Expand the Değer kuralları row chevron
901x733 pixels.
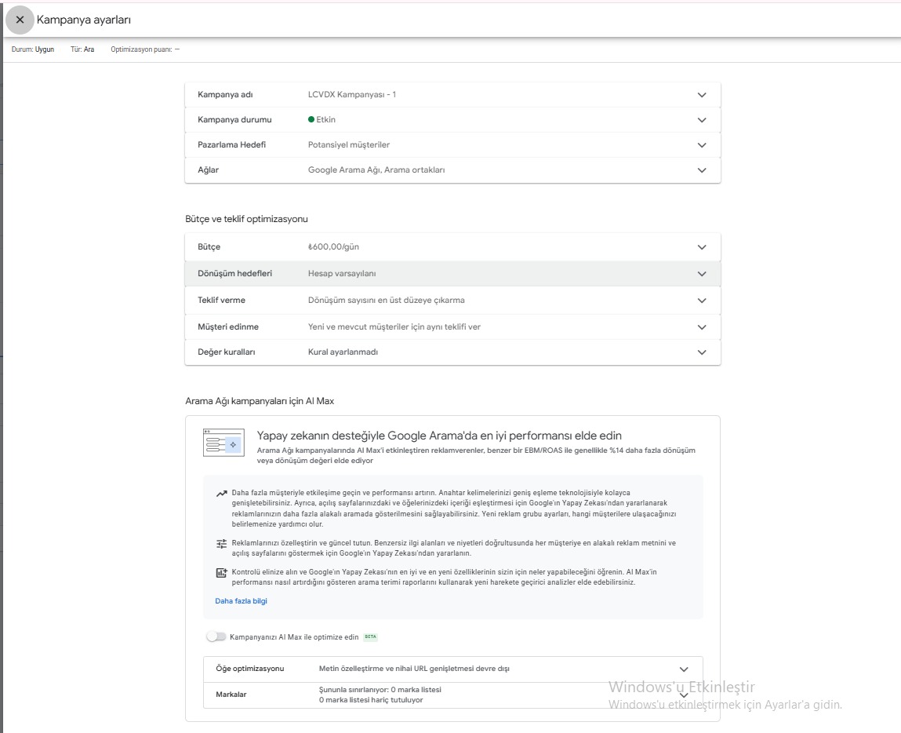coord(702,352)
